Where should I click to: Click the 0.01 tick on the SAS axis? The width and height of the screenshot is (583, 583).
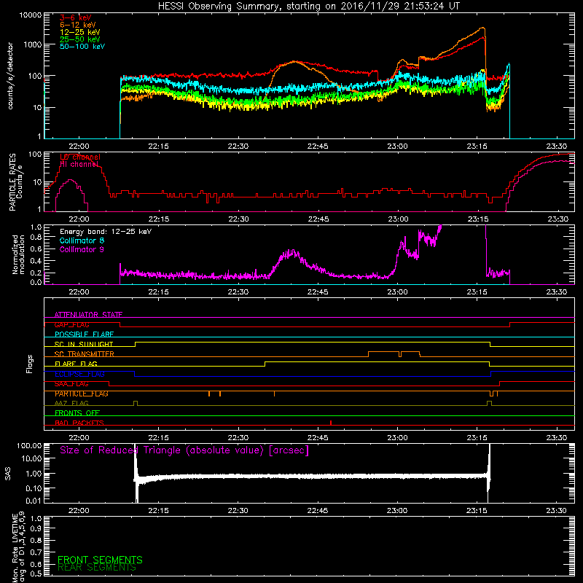(x=34, y=501)
